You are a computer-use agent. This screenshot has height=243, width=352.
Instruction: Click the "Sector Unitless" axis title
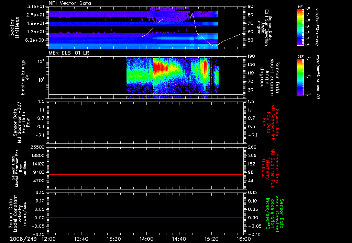[x=14, y=27]
